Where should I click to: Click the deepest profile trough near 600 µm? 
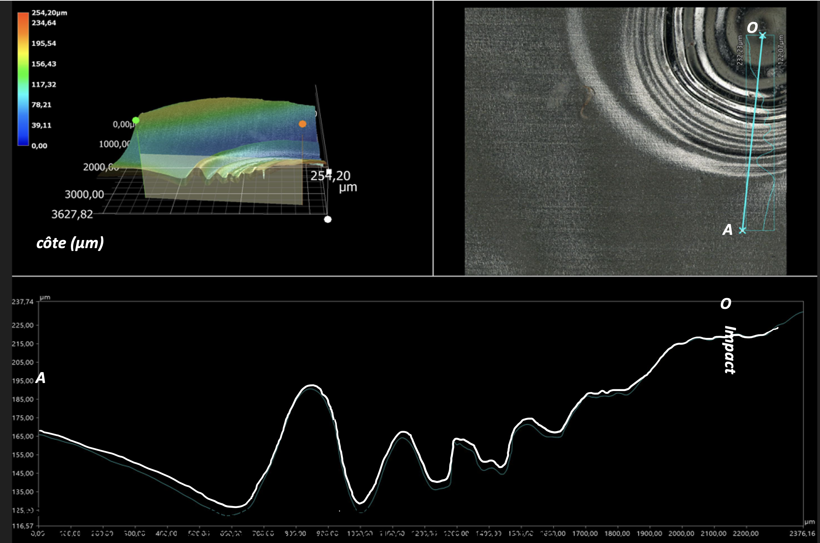tap(235, 506)
